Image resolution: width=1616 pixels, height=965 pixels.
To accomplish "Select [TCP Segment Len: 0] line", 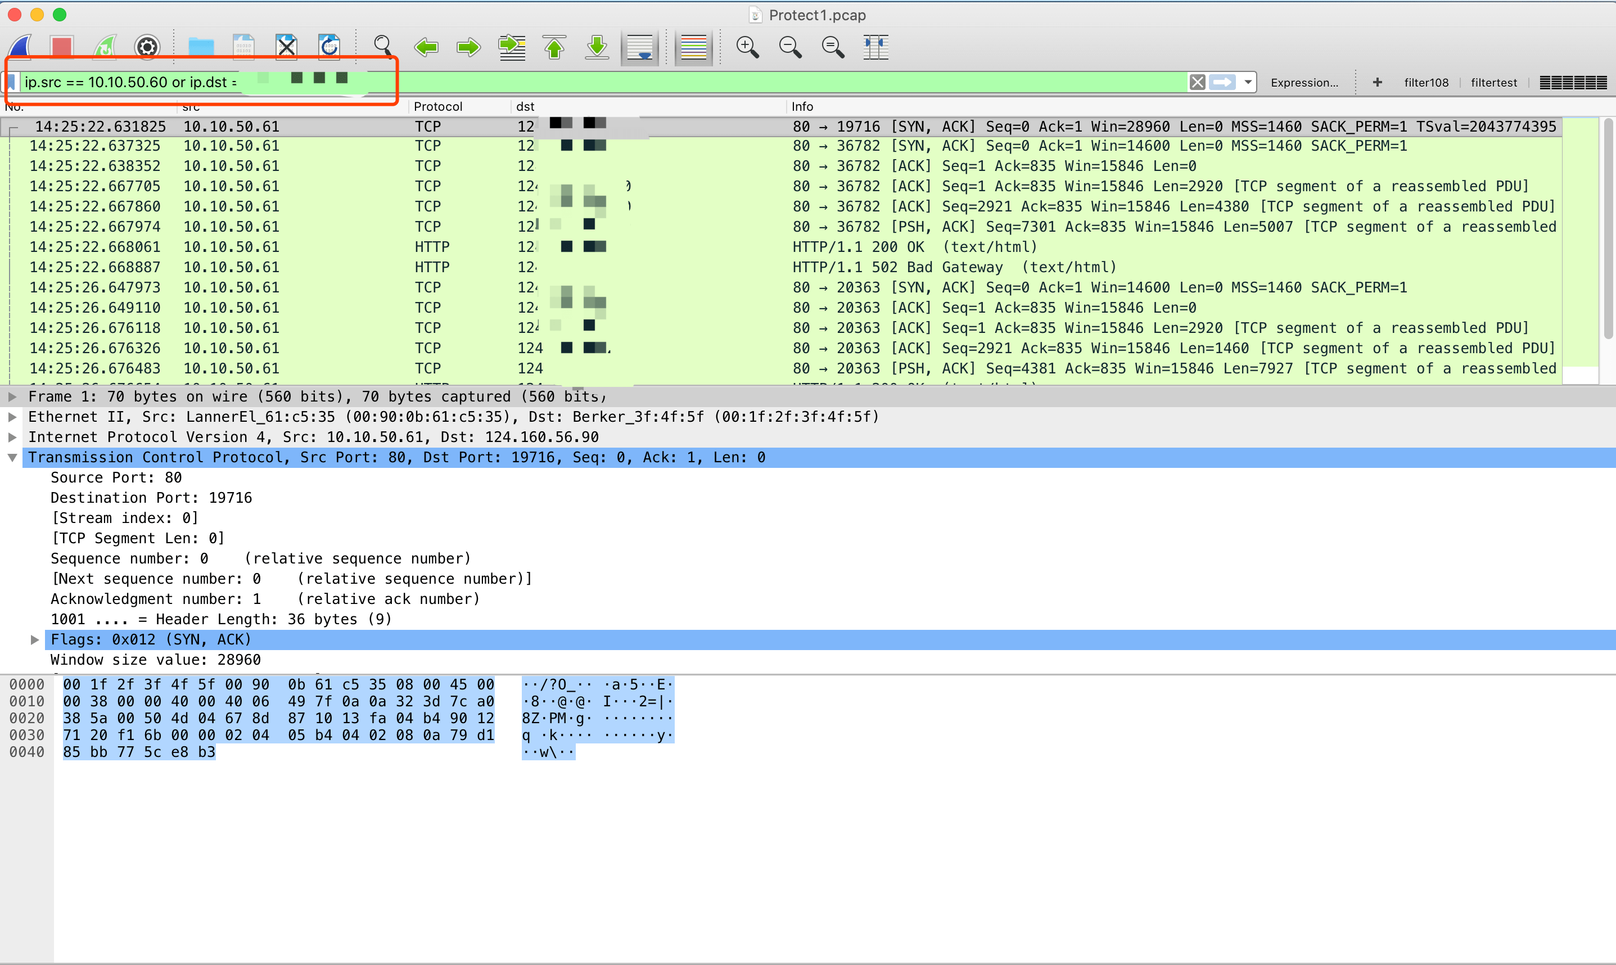I will tap(138, 538).
